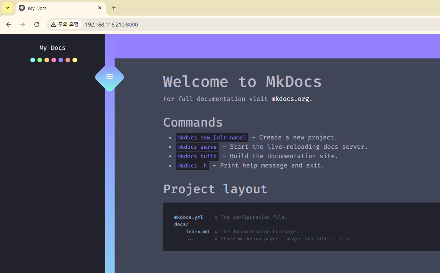Viewport: 440px width, 273px height.
Task: Close the My Docs tab
Action: point(100,8)
